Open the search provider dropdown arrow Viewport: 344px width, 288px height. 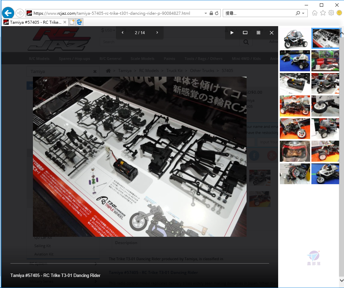(303, 13)
